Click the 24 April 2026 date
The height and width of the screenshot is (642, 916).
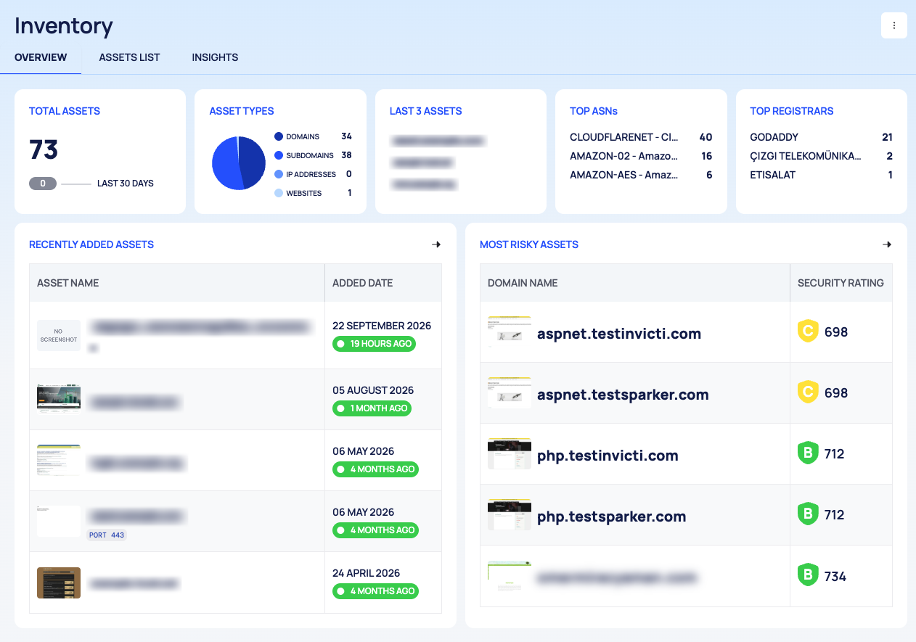click(367, 573)
